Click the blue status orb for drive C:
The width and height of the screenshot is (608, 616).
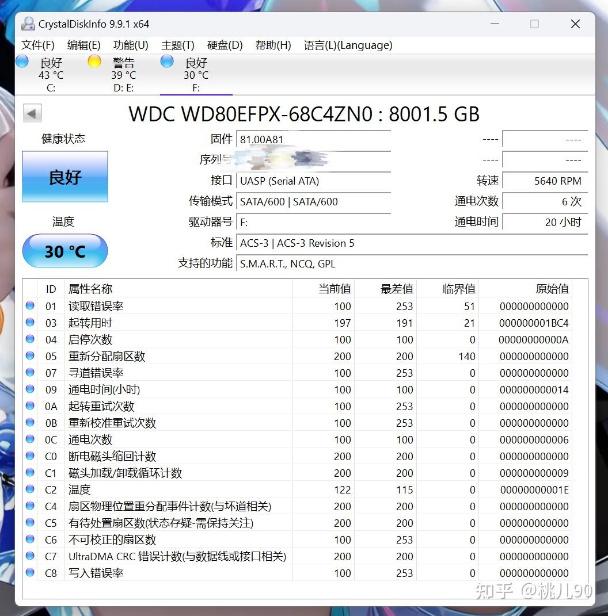(x=22, y=62)
